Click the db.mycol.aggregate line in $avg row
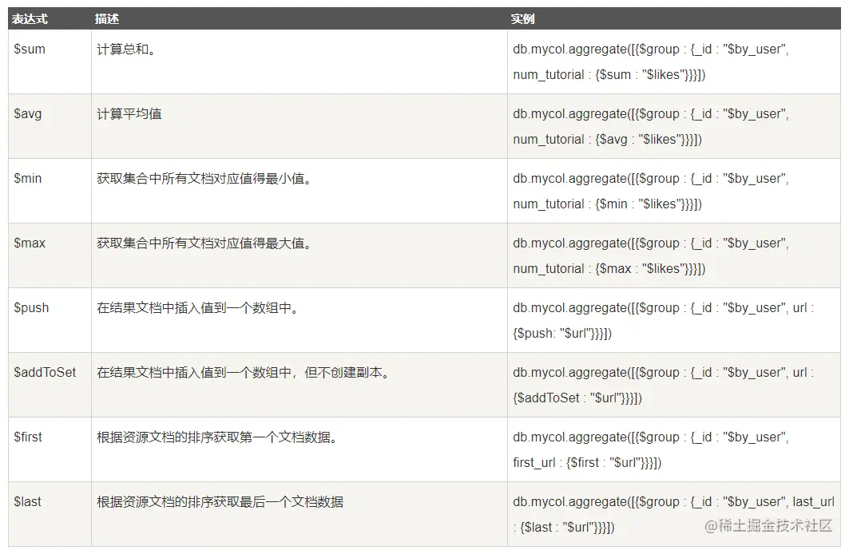Screen dimensions: 849x550 (651, 113)
